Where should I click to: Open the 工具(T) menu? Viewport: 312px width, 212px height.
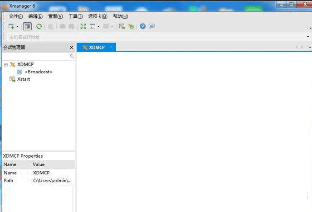pyautogui.click(x=76, y=16)
